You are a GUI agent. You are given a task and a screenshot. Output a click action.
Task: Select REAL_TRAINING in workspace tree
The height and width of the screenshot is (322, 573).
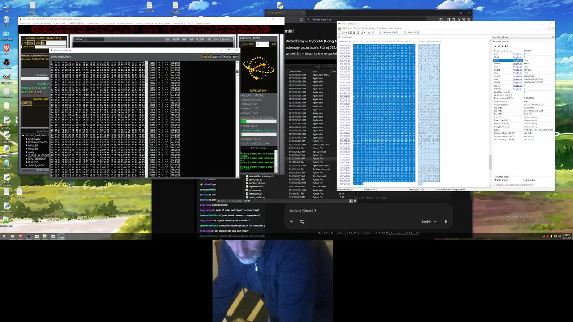(37, 159)
